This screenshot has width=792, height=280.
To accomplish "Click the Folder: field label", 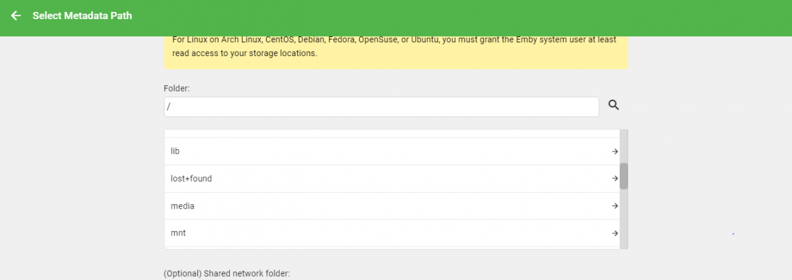I will [177, 88].
